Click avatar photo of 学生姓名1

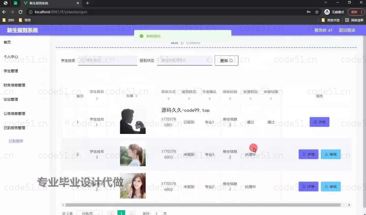click(133, 121)
